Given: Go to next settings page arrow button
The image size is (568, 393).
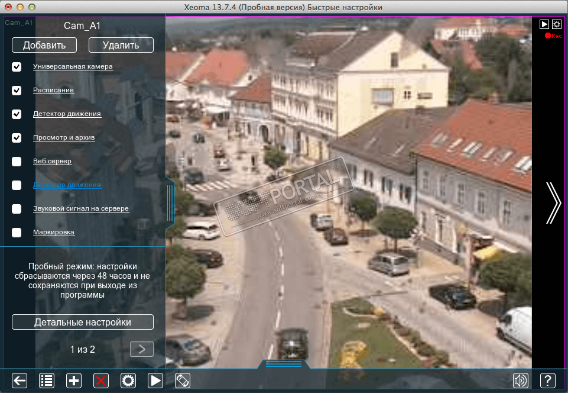Looking at the screenshot, I should pyautogui.click(x=142, y=349).
